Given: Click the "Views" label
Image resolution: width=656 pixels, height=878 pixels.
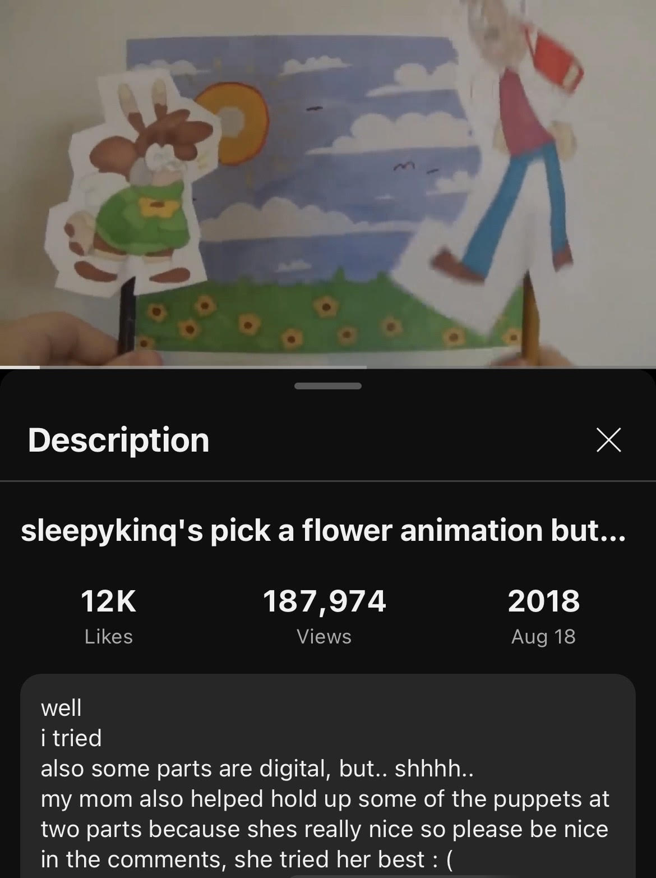Looking at the screenshot, I should (x=324, y=636).
